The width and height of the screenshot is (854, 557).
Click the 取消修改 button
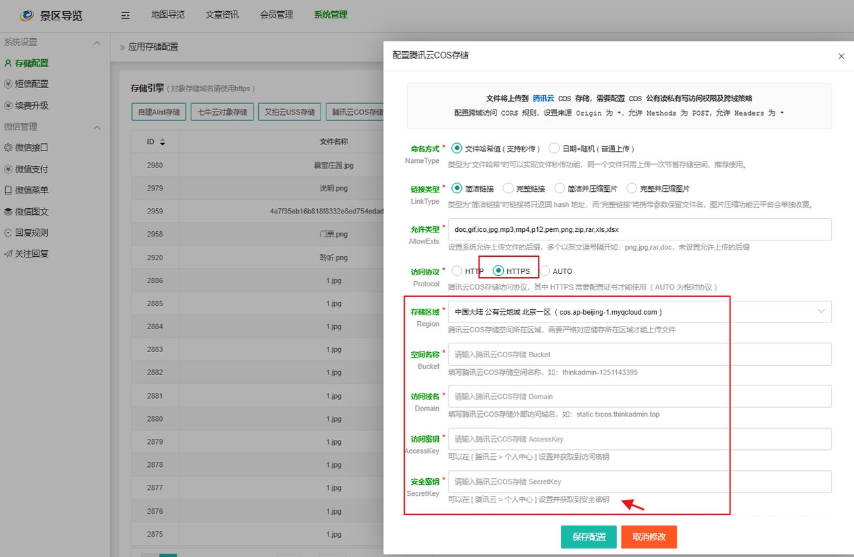[649, 537]
